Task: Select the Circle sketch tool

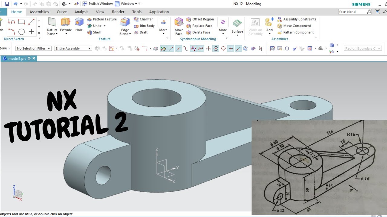Action: [x=21, y=32]
